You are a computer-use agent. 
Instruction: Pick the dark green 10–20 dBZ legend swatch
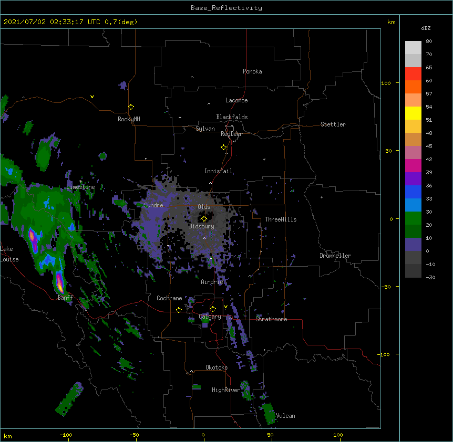coord(413,231)
